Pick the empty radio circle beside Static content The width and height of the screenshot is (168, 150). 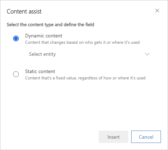pos(16,74)
